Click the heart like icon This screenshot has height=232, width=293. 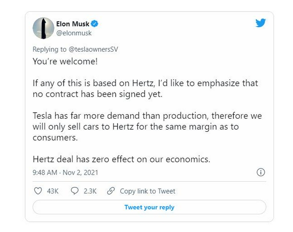pyautogui.click(x=38, y=191)
